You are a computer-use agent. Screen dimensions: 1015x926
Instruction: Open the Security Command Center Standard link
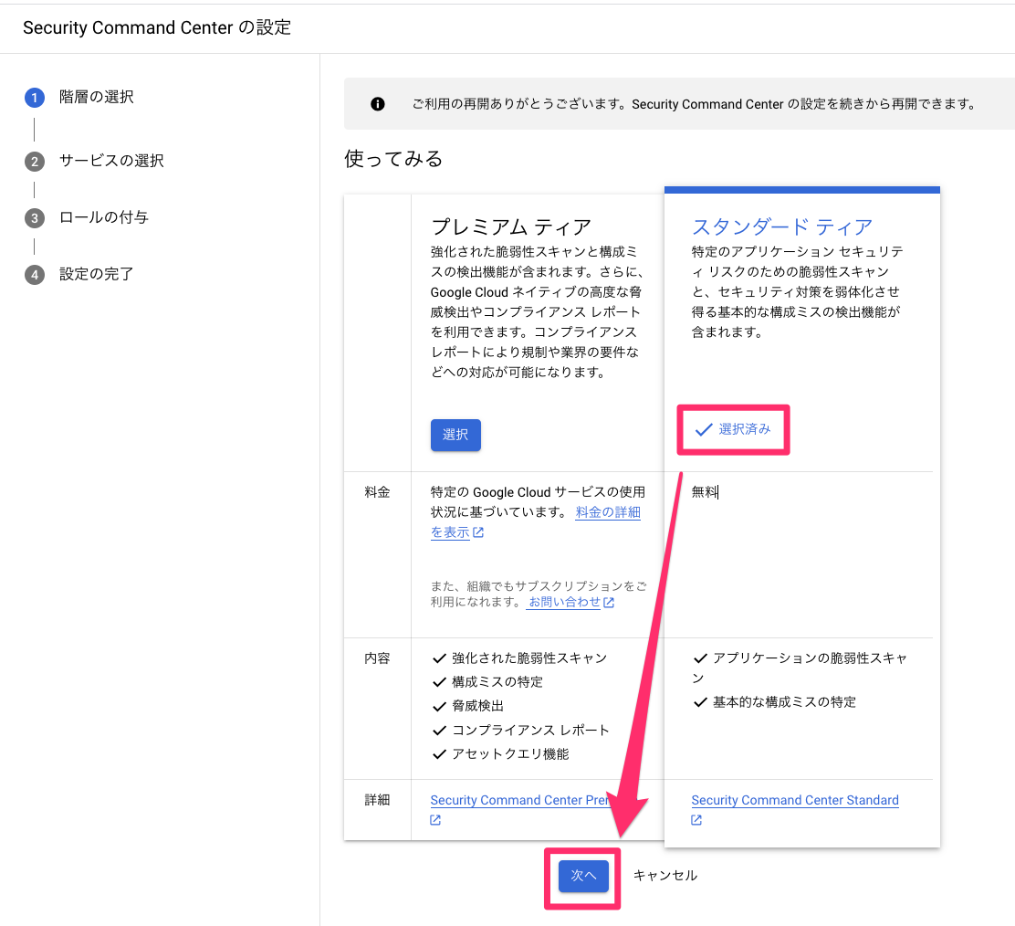795,800
